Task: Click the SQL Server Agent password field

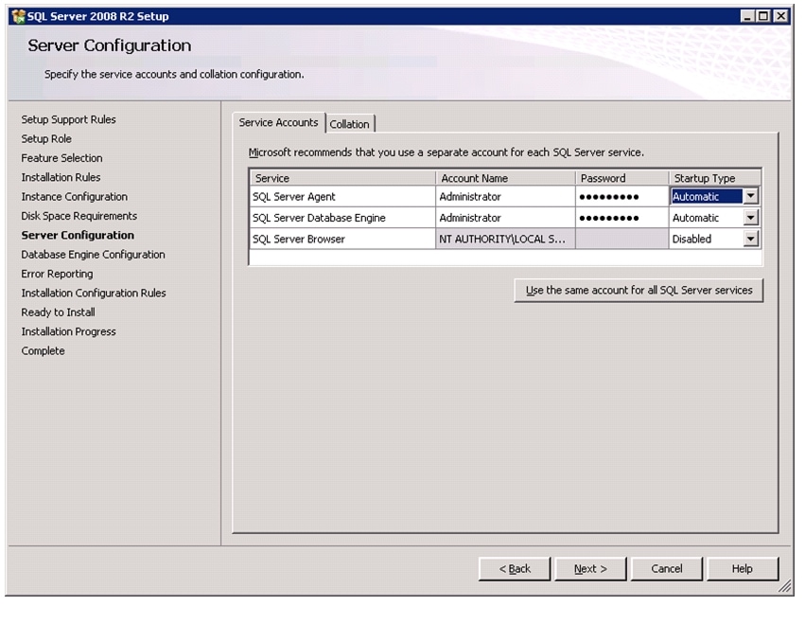Action: point(621,197)
